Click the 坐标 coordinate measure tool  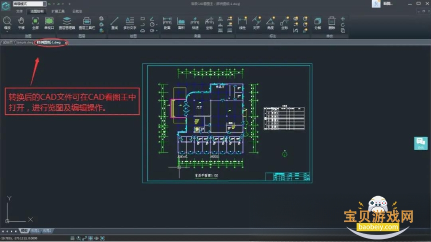coord(209,23)
